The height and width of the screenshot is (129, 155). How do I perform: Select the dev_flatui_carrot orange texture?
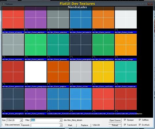click(x=103, y=17)
